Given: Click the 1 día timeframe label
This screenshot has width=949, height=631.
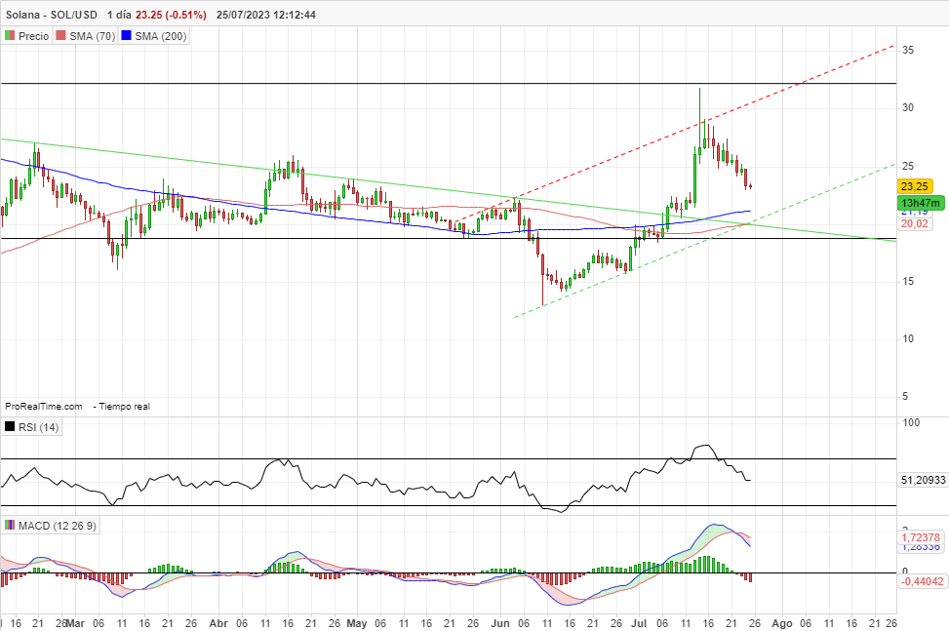Looking at the screenshot, I should (x=119, y=15).
